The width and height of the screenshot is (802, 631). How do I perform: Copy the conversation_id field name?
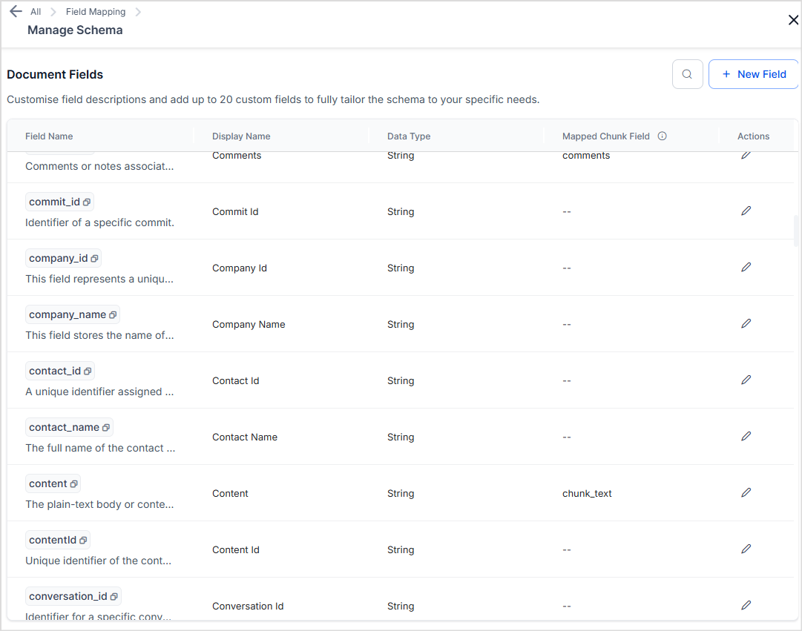[x=114, y=597]
